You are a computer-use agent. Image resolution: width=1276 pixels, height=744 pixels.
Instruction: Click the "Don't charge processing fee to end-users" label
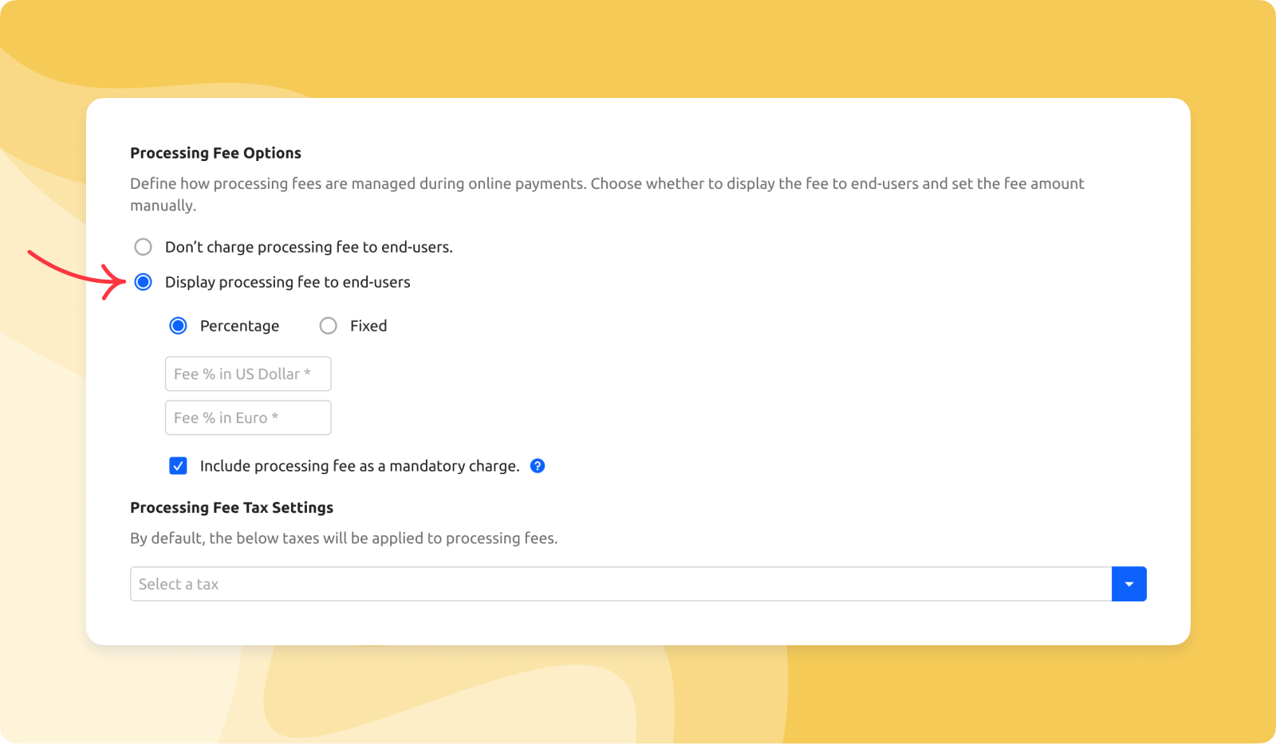tap(309, 247)
